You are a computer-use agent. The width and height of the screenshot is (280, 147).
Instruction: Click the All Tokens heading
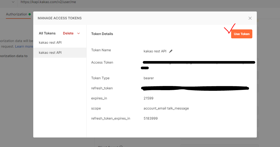click(x=47, y=33)
